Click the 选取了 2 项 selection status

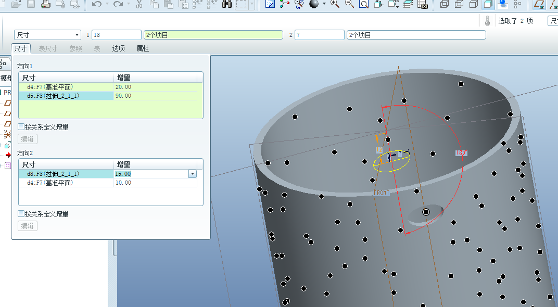click(x=515, y=21)
